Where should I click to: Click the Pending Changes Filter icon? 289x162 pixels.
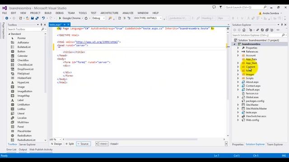click(251, 30)
